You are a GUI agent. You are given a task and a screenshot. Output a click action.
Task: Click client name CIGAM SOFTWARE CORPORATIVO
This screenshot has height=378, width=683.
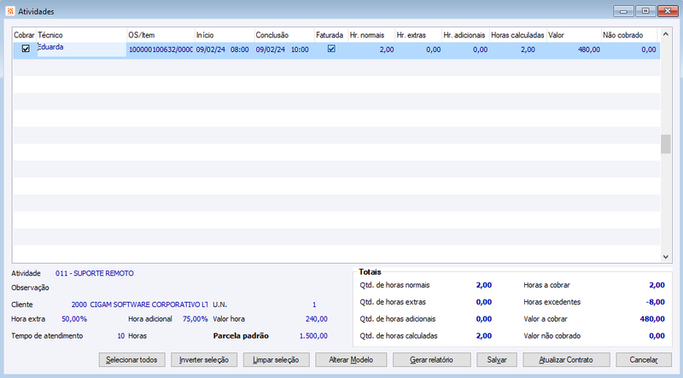pyautogui.click(x=149, y=305)
